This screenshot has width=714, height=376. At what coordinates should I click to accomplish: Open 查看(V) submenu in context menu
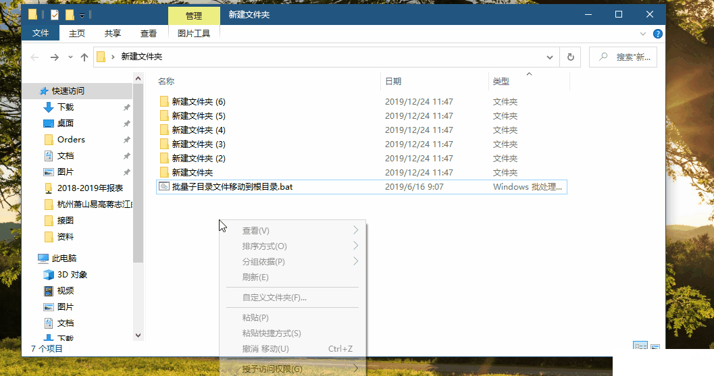292,231
